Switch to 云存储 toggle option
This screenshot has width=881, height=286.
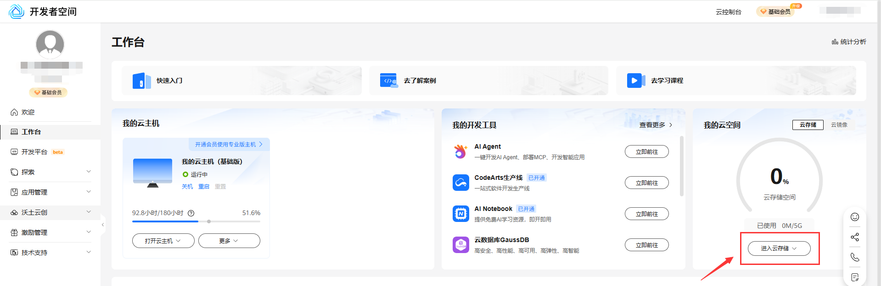click(808, 125)
